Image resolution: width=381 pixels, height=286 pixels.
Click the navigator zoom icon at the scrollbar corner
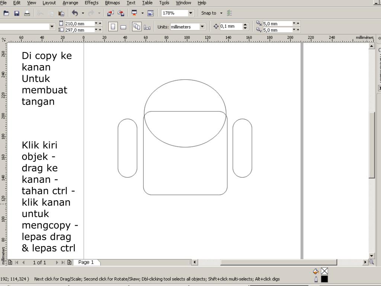coord(372,262)
